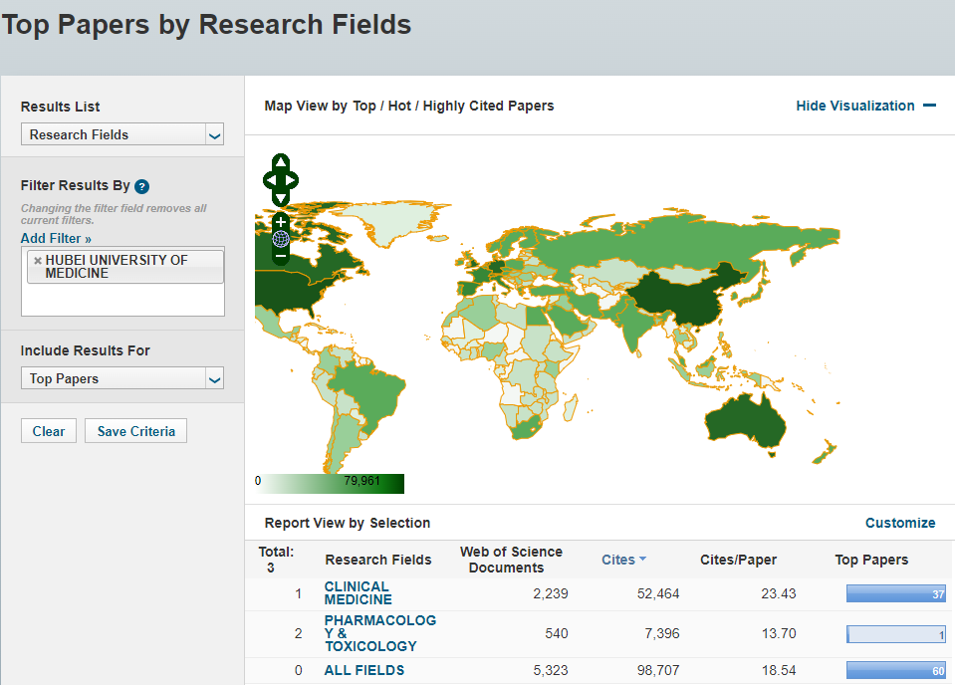Click the Clinical Medicine top papers bar

pos(894,593)
